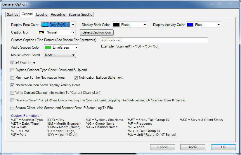Click the "%C = Channel Name" formatter text
The image size is (241, 155).
(x=102, y=127)
